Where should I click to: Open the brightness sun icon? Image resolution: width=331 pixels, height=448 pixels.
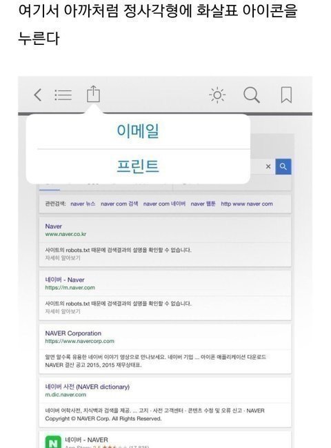217,95
